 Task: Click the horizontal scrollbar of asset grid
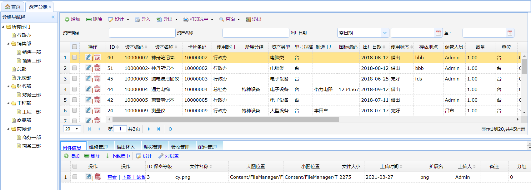pos(226,119)
